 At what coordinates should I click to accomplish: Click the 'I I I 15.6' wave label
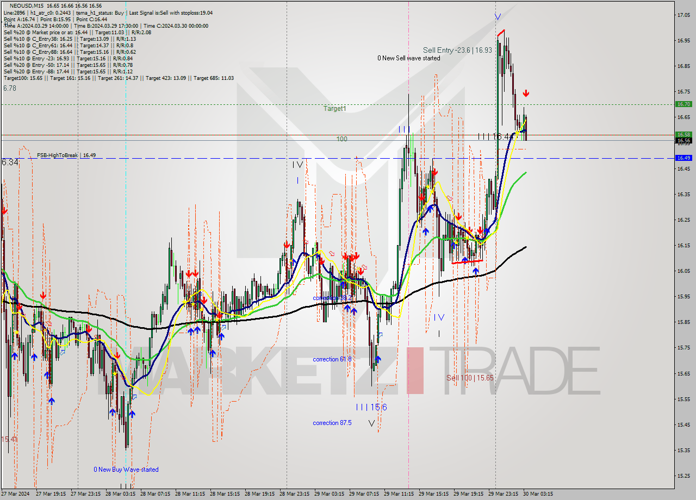(371, 407)
